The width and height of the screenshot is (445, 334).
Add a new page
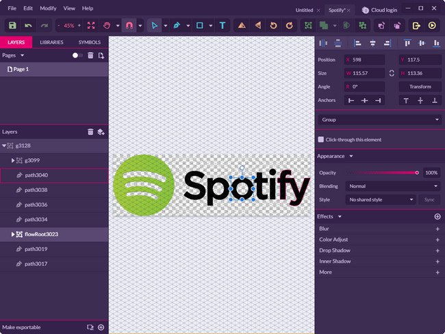click(x=101, y=55)
